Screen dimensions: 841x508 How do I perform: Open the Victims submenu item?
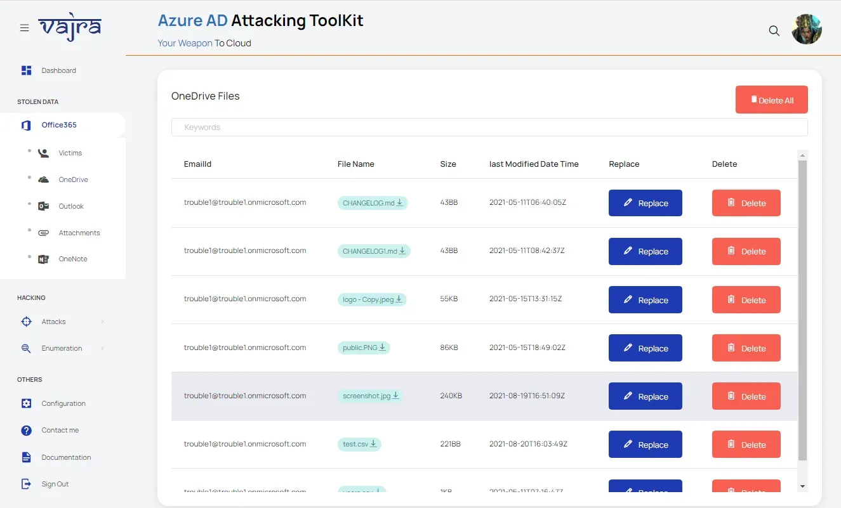[x=70, y=153]
